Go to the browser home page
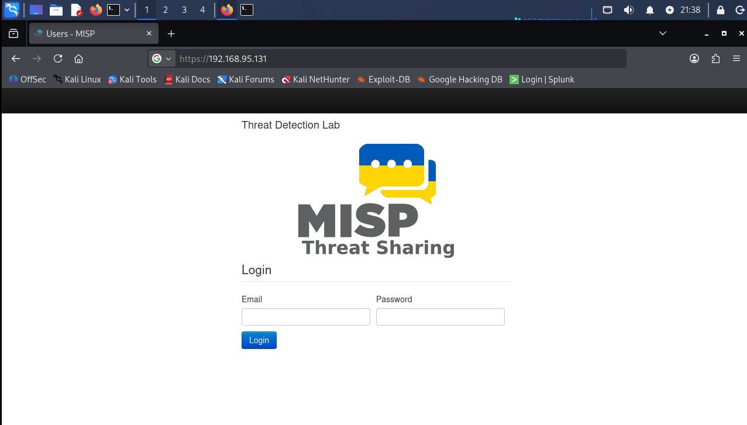Viewport: 747px width, 425px height. (79, 58)
